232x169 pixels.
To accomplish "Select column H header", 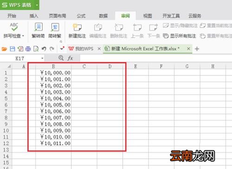I will [213, 66].
